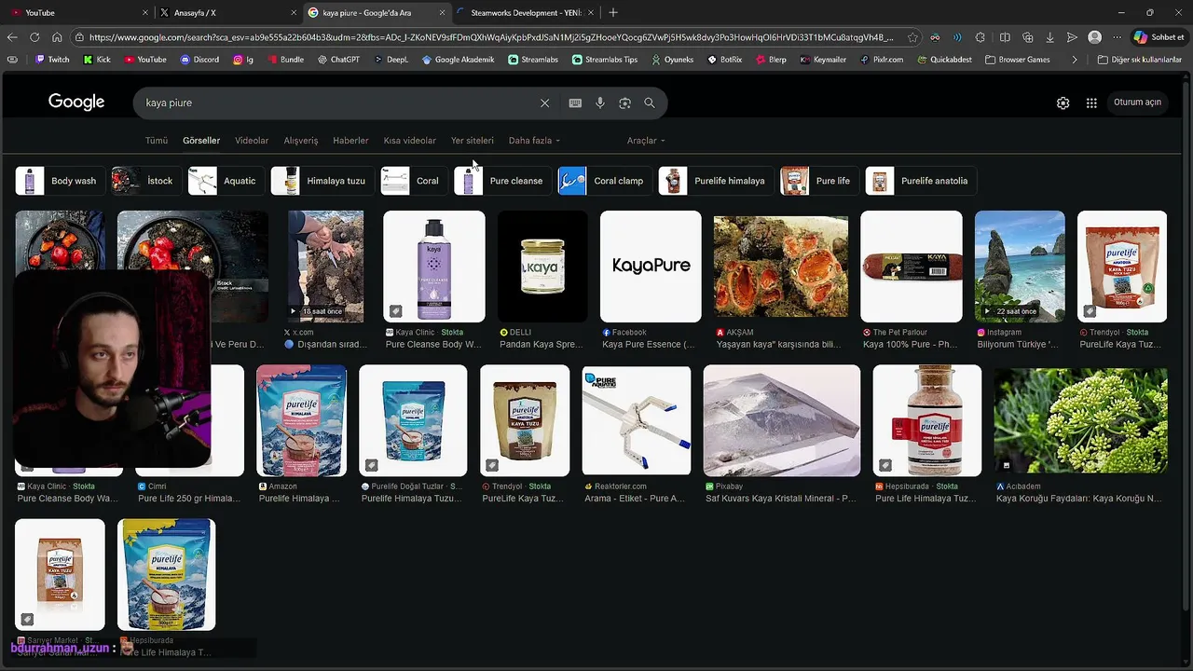The height and width of the screenshot is (671, 1193).
Task: Select the Alışveriş search filter
Action: (301, 141)
